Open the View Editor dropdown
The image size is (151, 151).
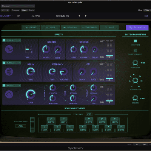[x=147, y=10]
